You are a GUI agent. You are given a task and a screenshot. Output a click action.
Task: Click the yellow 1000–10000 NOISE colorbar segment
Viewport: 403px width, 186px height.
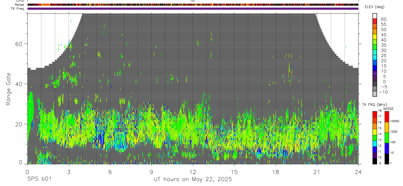[x=387, y=127]
